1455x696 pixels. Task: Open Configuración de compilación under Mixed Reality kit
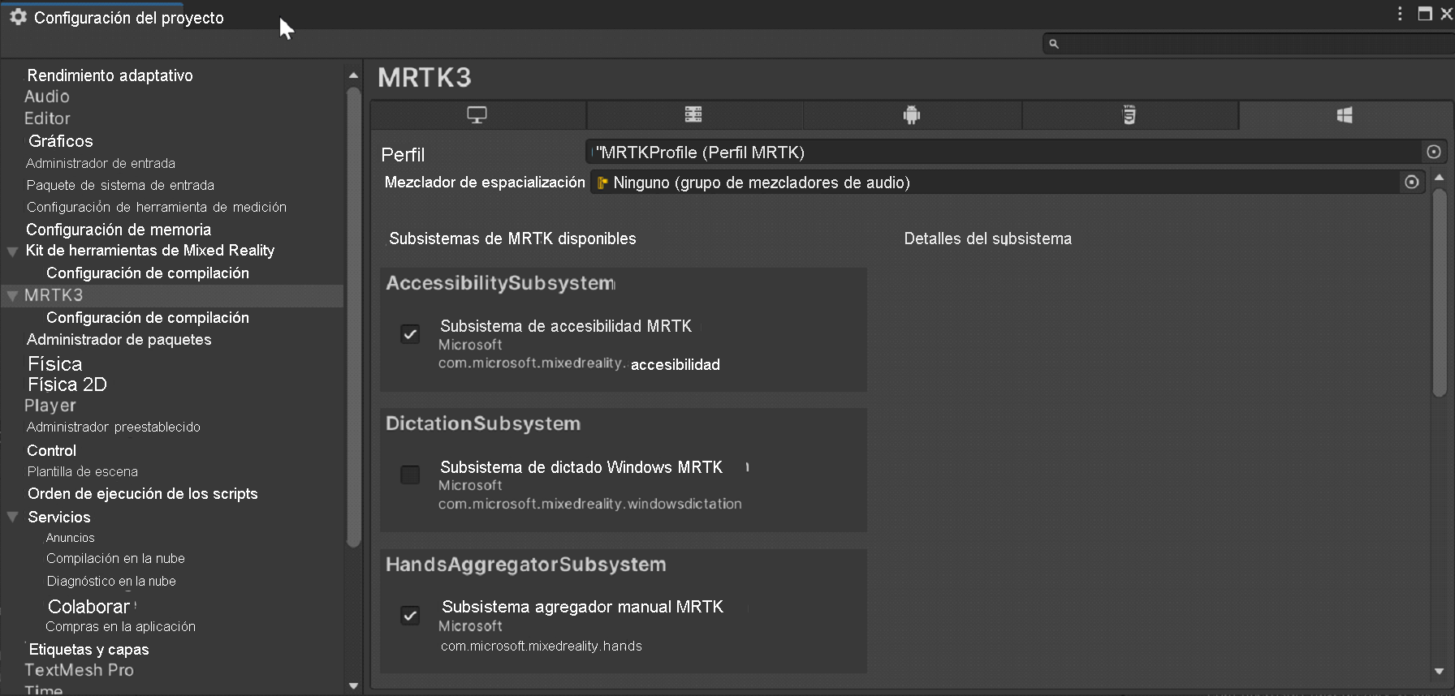pos(148,273)
